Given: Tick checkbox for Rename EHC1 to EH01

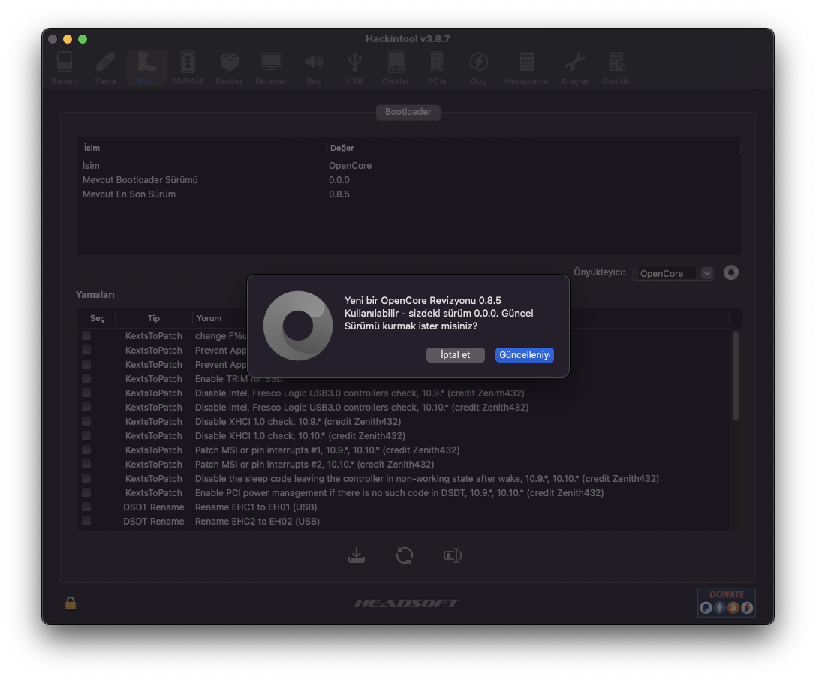Looking at the screenshot, I should 86,507.
